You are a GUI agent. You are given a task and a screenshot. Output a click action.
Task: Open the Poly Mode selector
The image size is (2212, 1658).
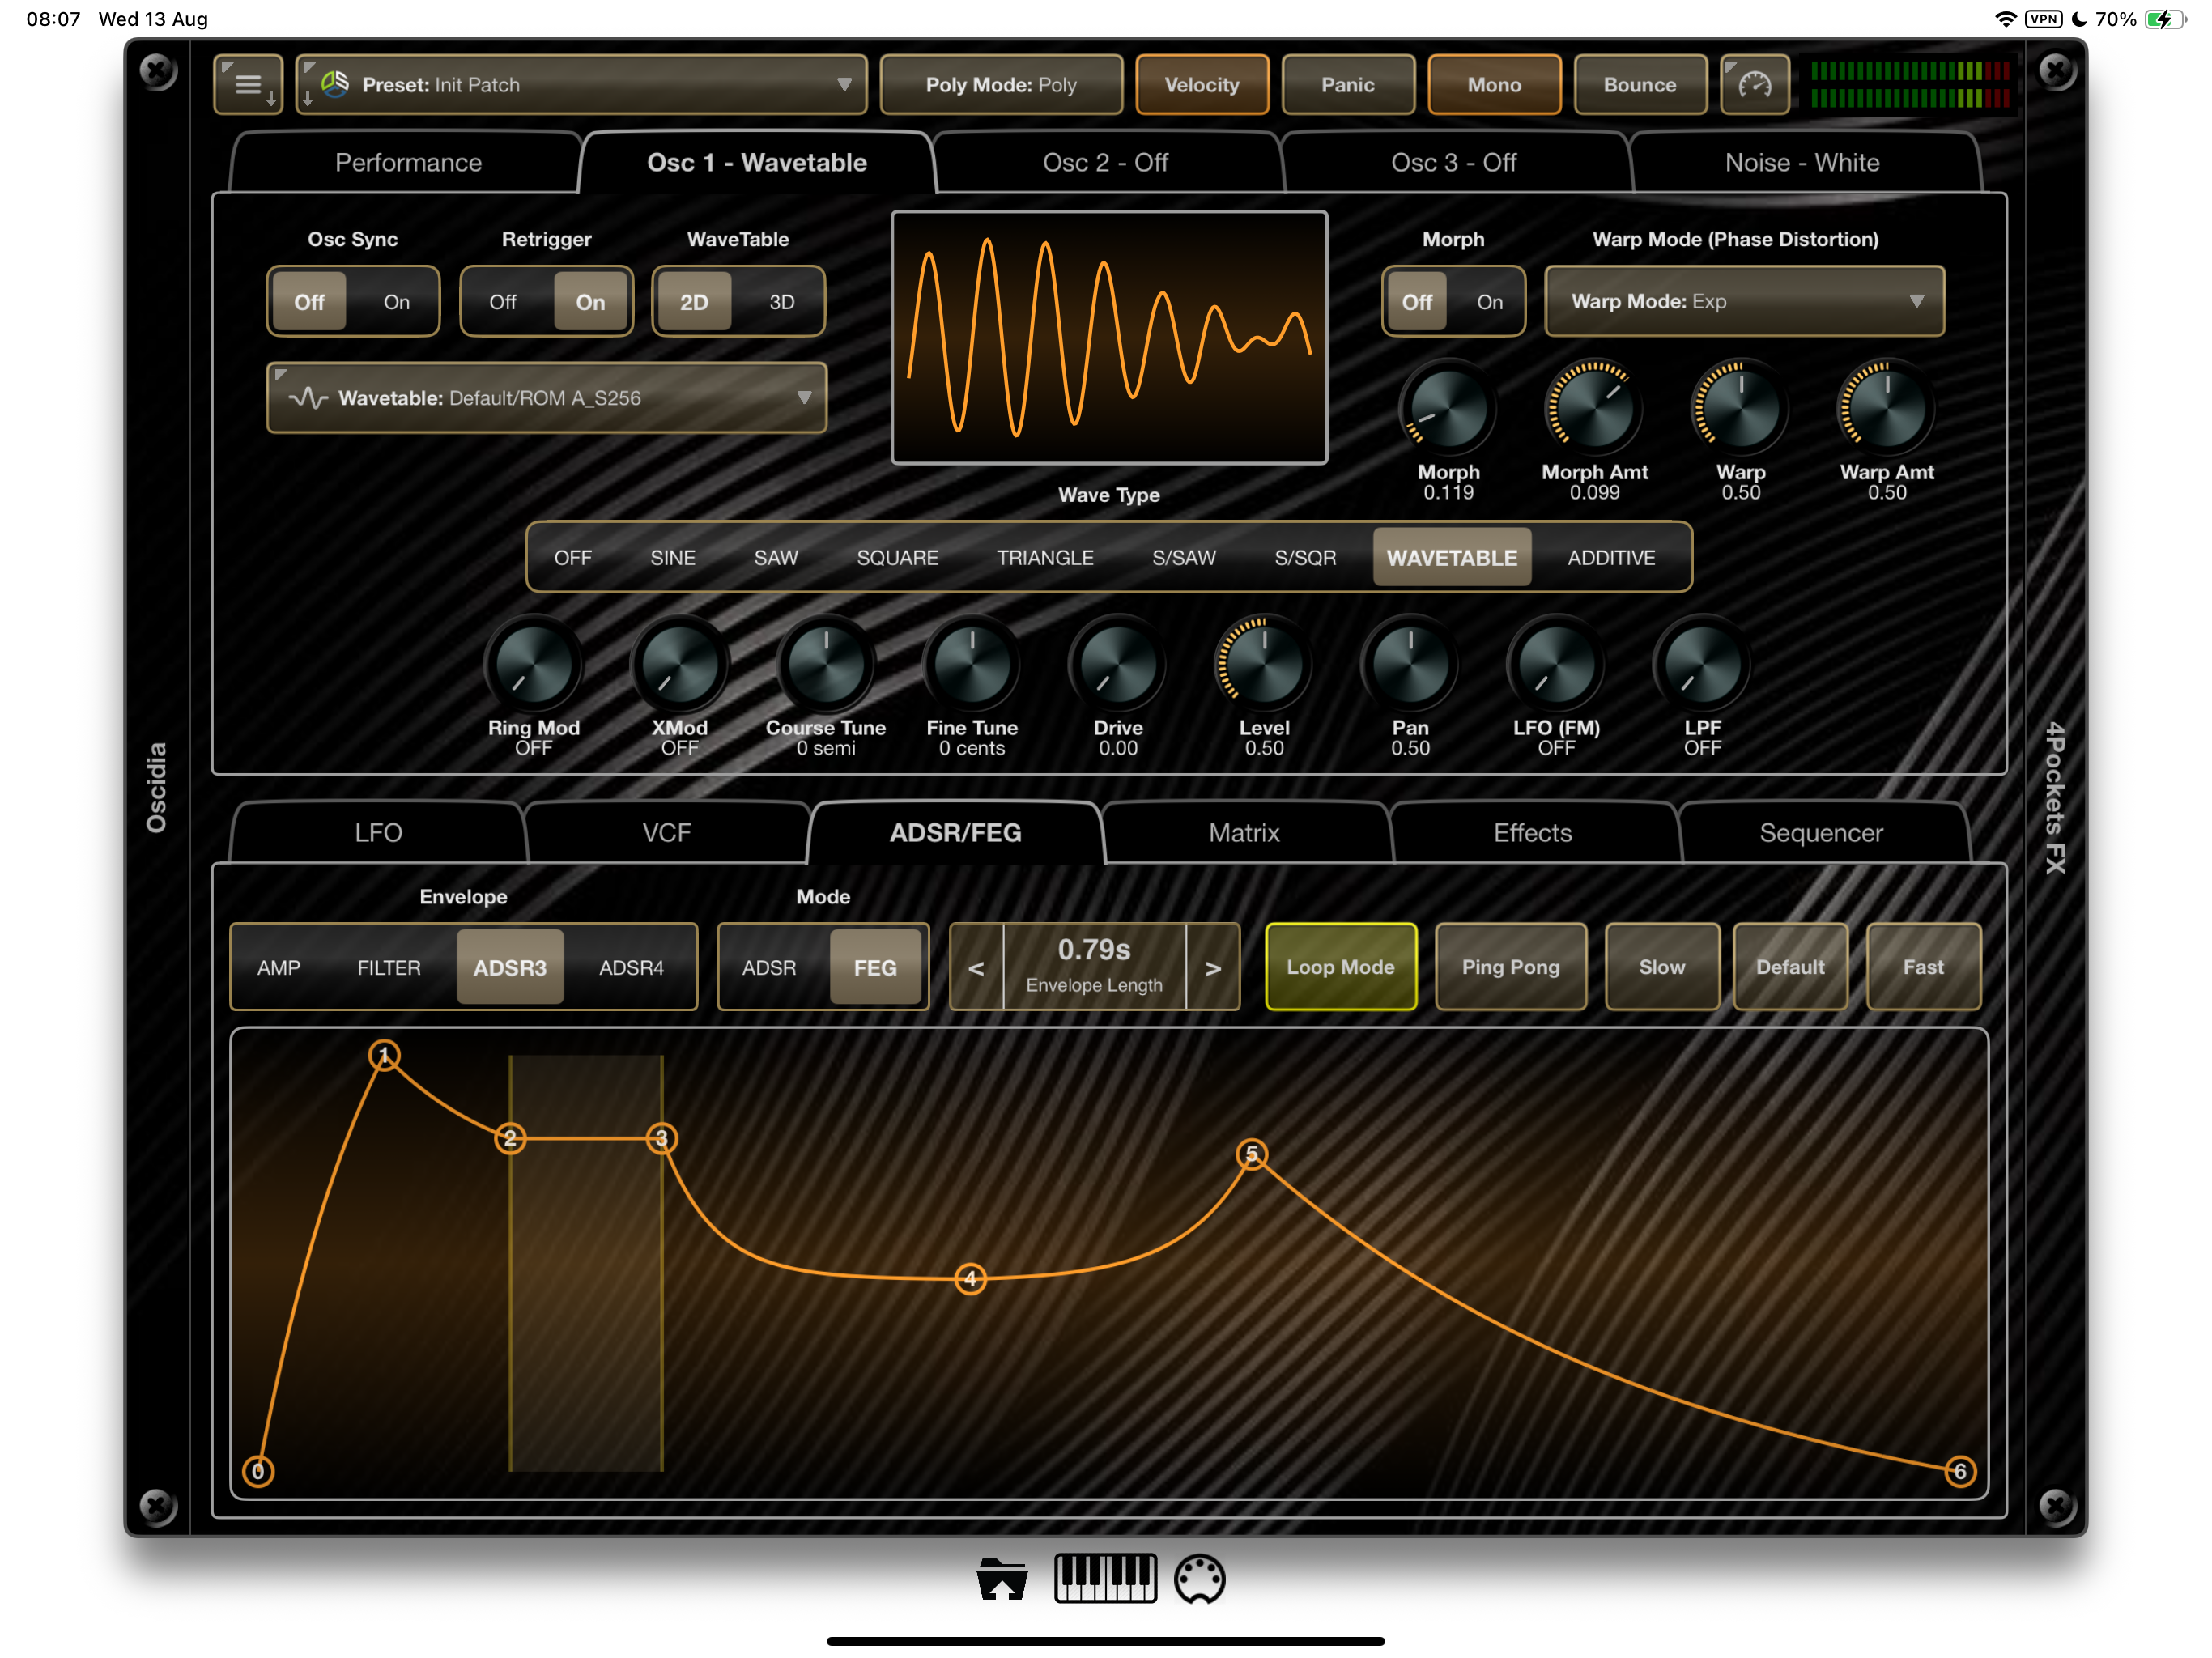coord(1001,85)
